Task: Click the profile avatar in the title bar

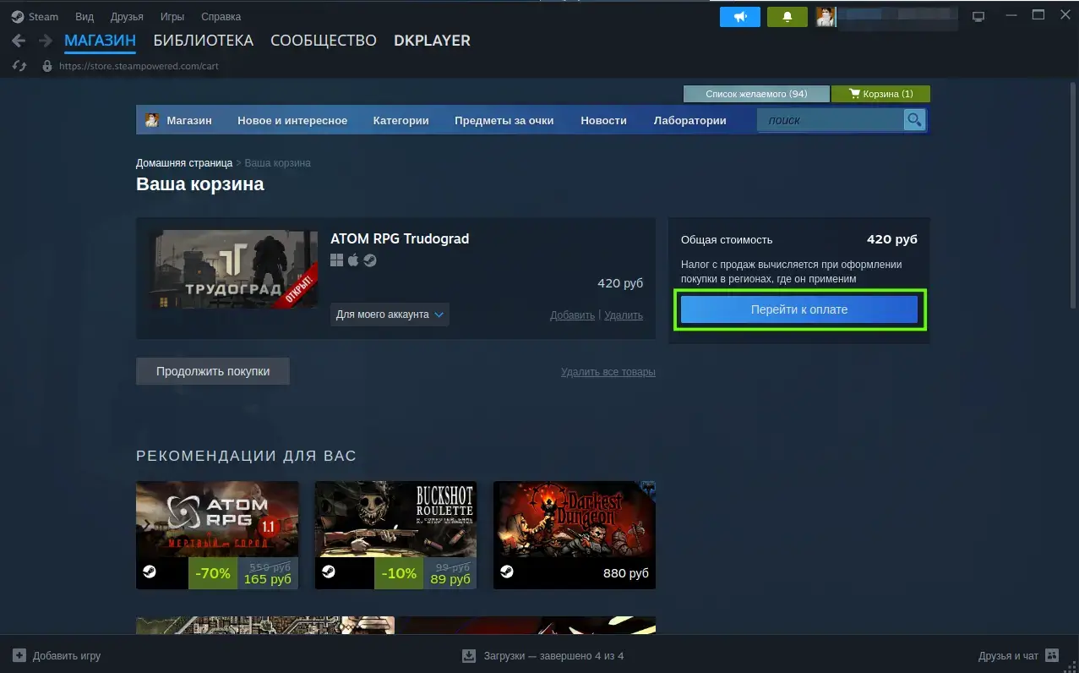Action: tap(826, 17)
